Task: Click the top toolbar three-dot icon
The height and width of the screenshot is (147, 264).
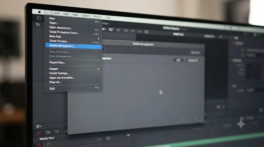Action: (x=133, y=31)
